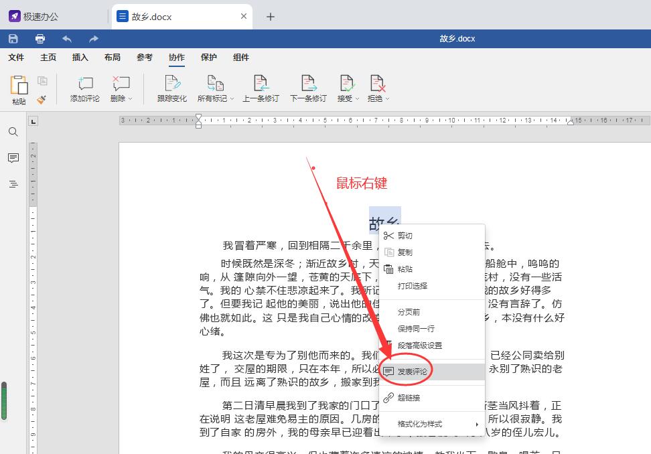Switch to the 布局 tab
This screenshot has width=651, height=454.
pos(113,58)
